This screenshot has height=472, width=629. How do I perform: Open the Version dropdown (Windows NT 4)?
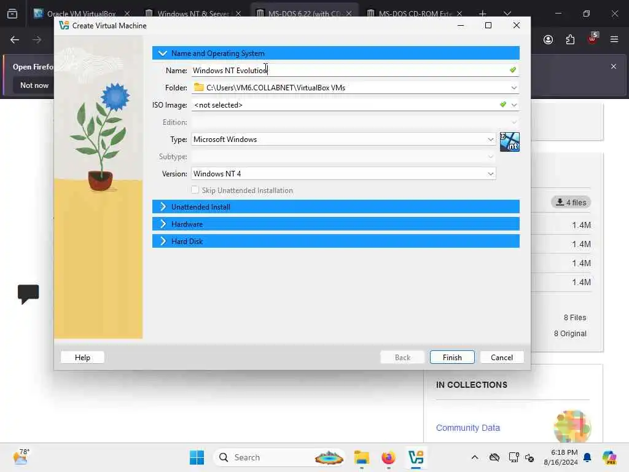click(343, 174)
